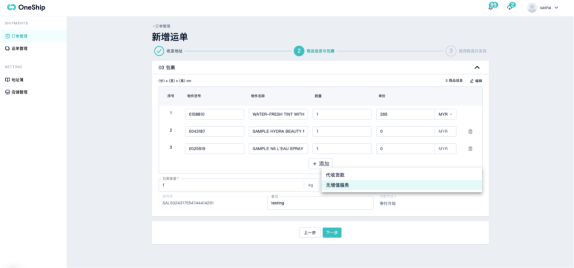Open 运单管理 in the sidebar
Viewport: 574px width, 268px height.
[x=33, y=48]
